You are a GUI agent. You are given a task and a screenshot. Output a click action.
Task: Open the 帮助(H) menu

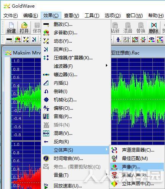click(x=156, y=16)
